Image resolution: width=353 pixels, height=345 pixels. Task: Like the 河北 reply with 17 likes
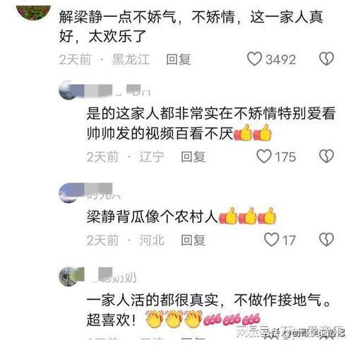pyautogui.click(x=271, y=240)
